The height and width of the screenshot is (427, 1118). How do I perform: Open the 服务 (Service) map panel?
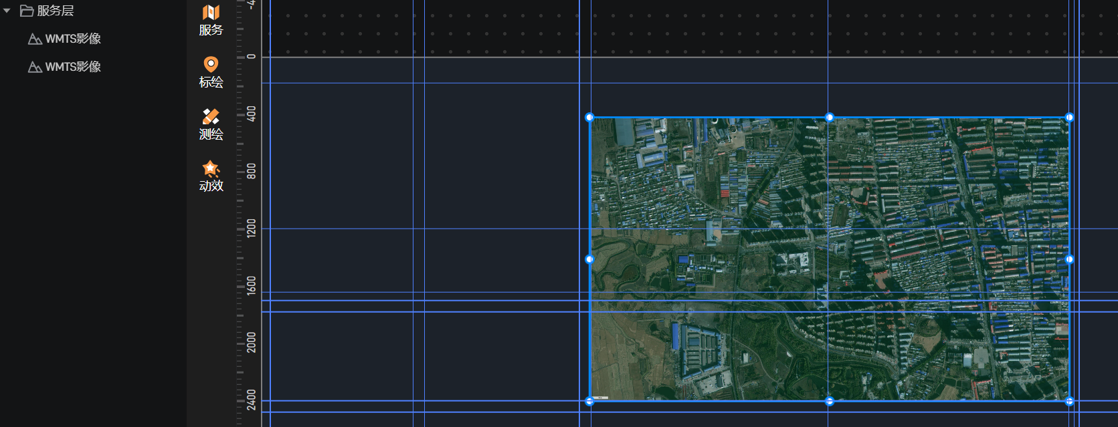coord(211,20)
